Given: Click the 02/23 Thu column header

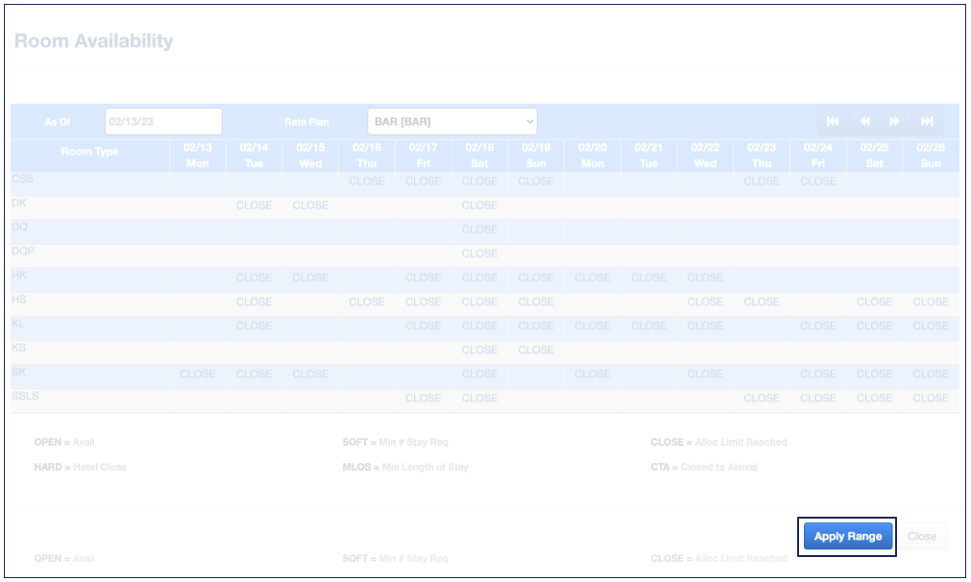Looking at the screenshot, I should tap(762, 156).
